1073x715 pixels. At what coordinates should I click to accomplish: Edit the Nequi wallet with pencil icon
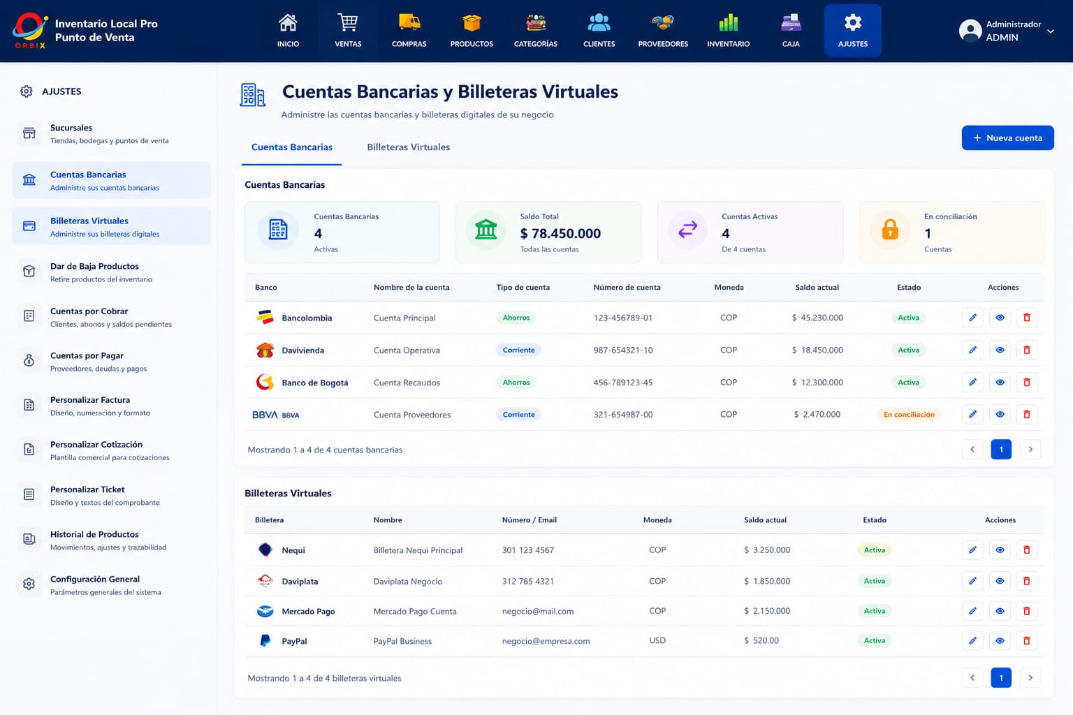tap(972, 550)
